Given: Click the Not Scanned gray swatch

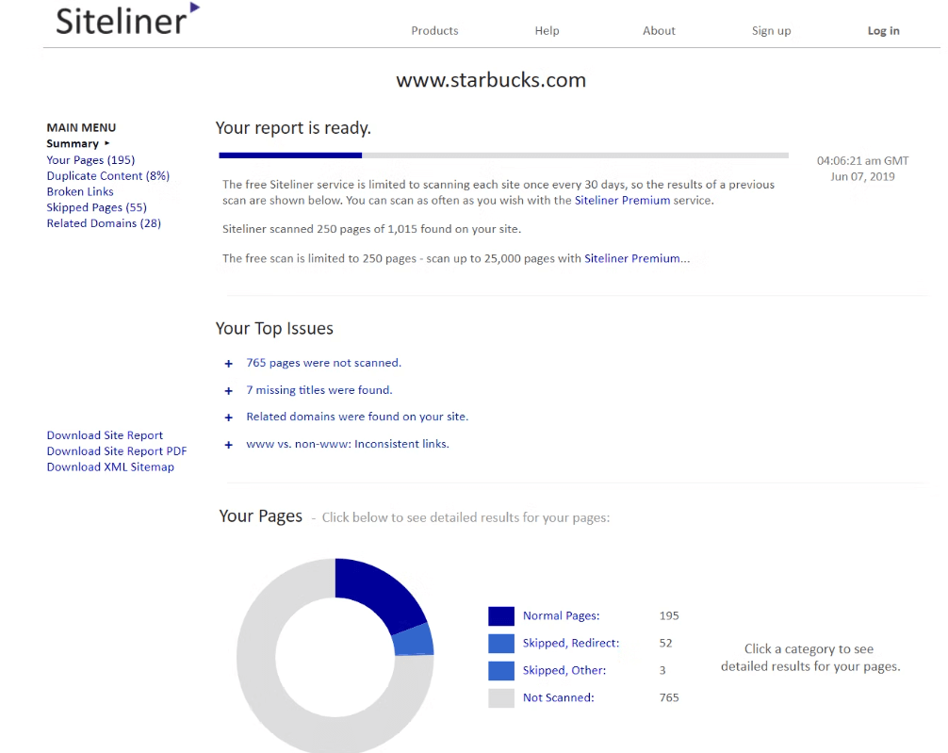Looking at the screenshot, I should pos(501,698).
